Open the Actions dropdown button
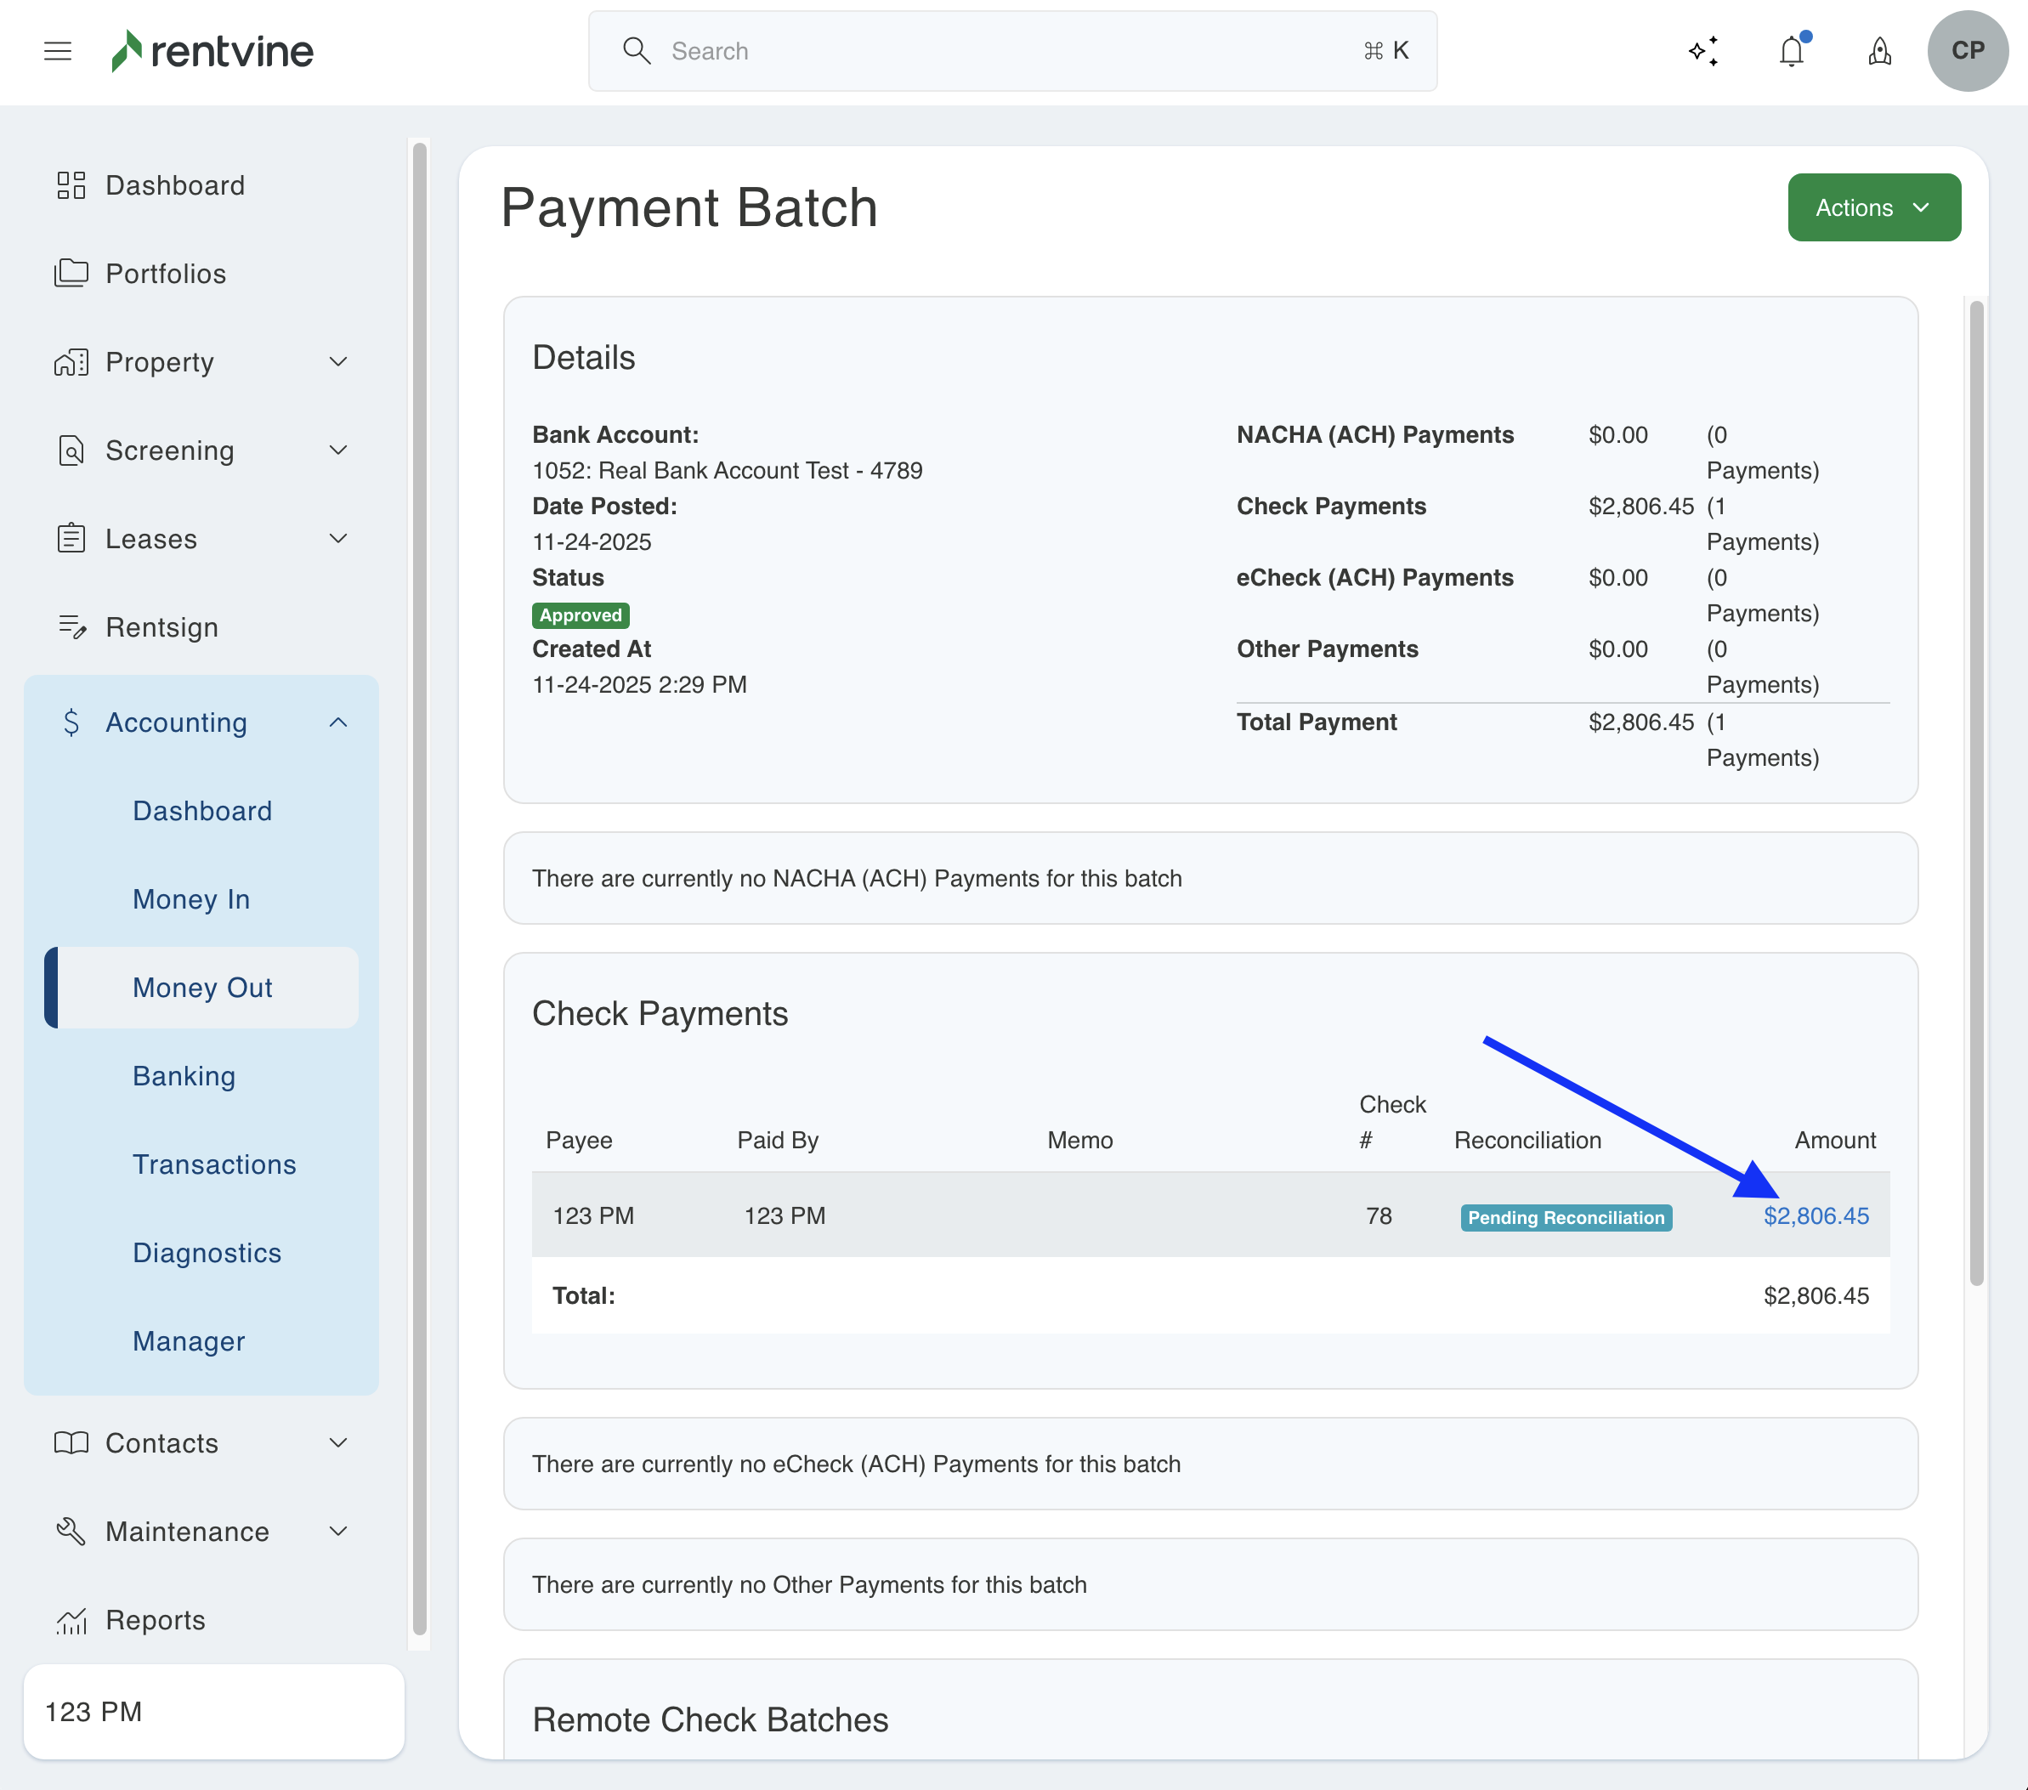 tap(1873, 207)
